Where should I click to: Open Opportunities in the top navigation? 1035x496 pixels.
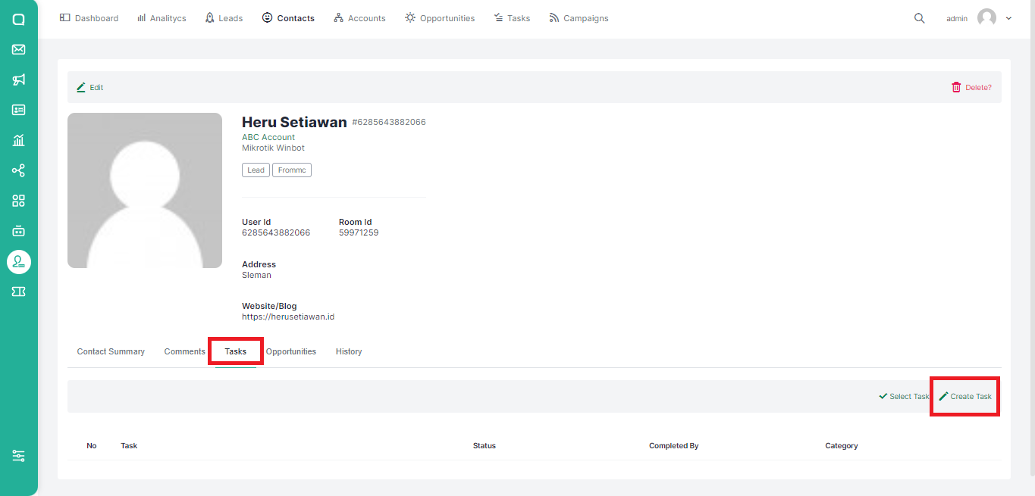(x=440, y=18)
